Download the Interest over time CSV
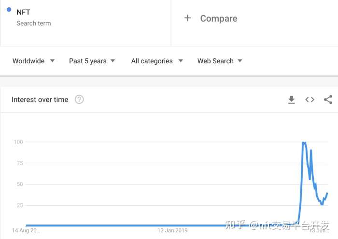This screenshot has height=239, width=338. (x=291, y=99)
